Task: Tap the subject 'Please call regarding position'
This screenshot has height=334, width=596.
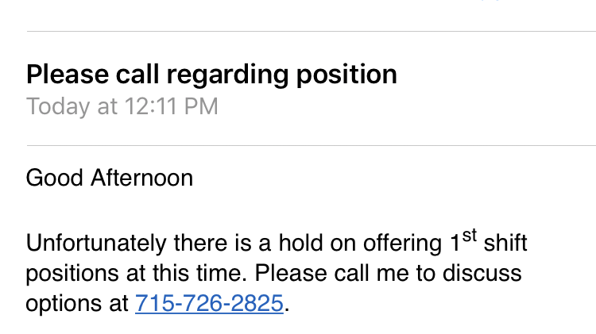Action: click(211, 74)
